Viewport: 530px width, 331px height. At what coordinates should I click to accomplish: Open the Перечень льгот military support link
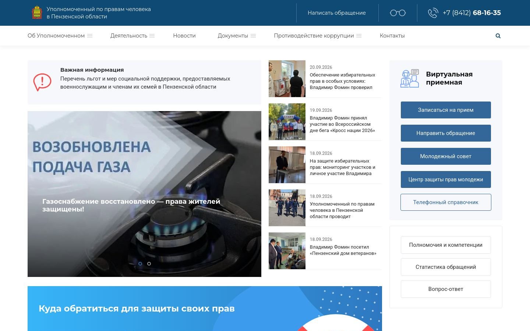pyautogui.click(x=145, y=83)
